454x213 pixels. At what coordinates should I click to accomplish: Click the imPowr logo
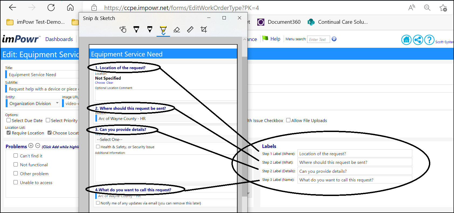point(21,39)
